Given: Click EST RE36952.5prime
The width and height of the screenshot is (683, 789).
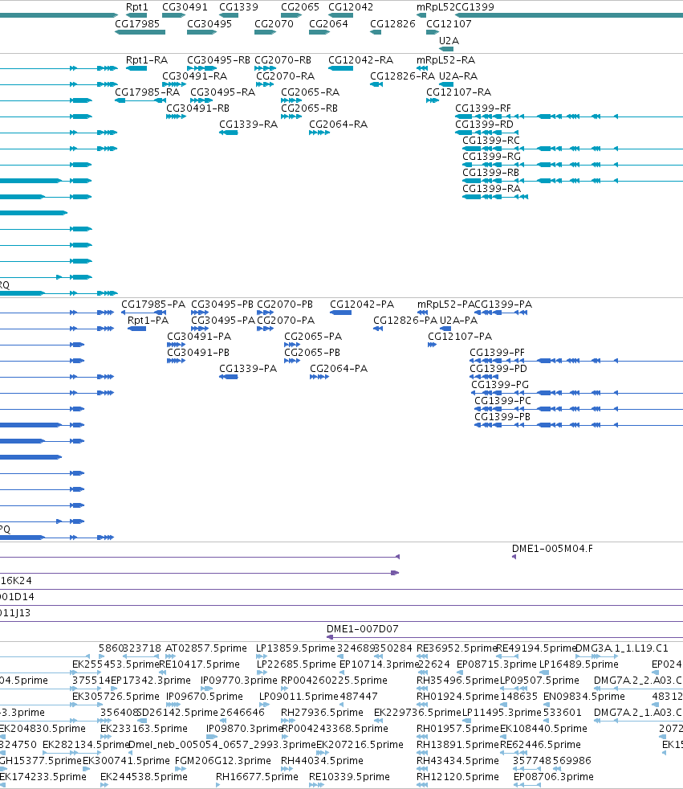Looking at the screenshot, I should [457, 648].
